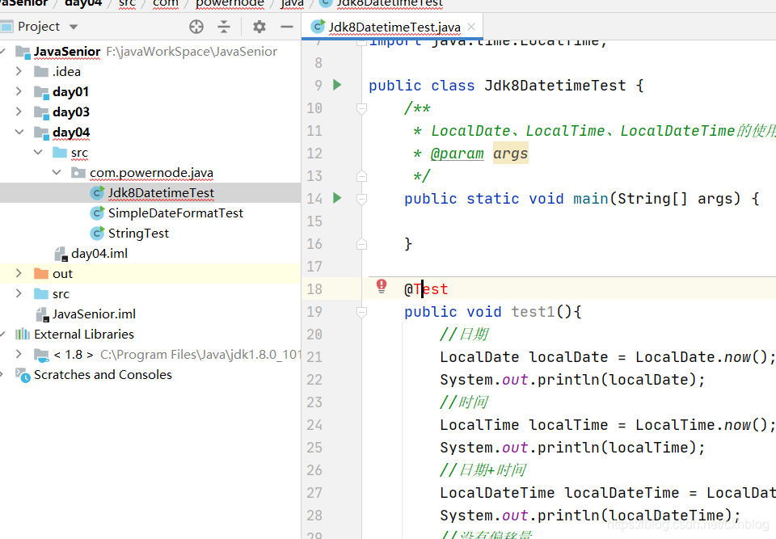Open SimpleDateFormatTest class

(175, 213)
